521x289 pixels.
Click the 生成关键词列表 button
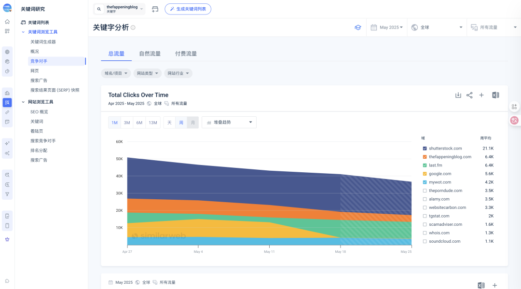click(x=188, y=9)
